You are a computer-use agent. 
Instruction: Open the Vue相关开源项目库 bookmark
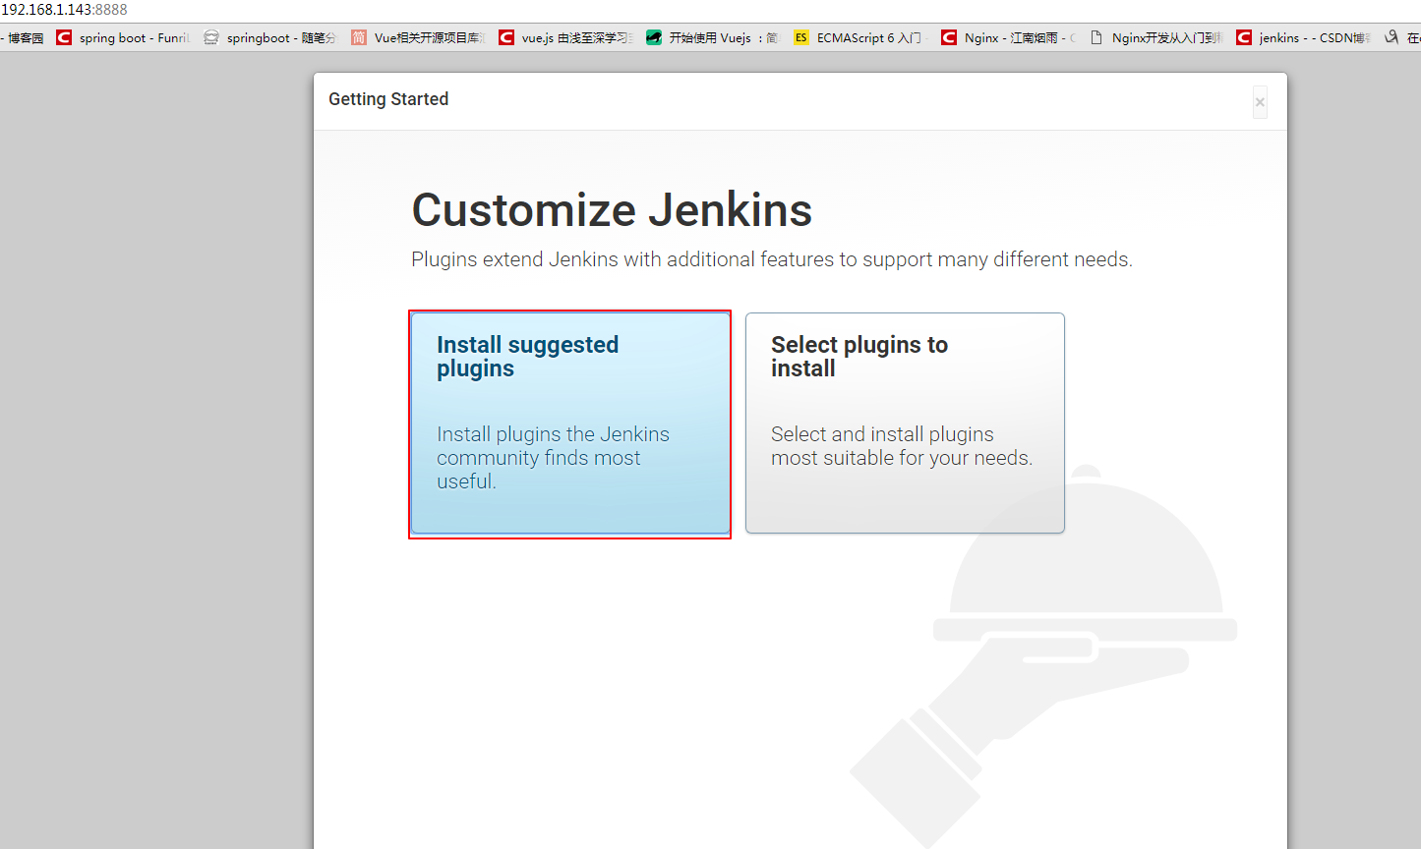coord(418,37)
